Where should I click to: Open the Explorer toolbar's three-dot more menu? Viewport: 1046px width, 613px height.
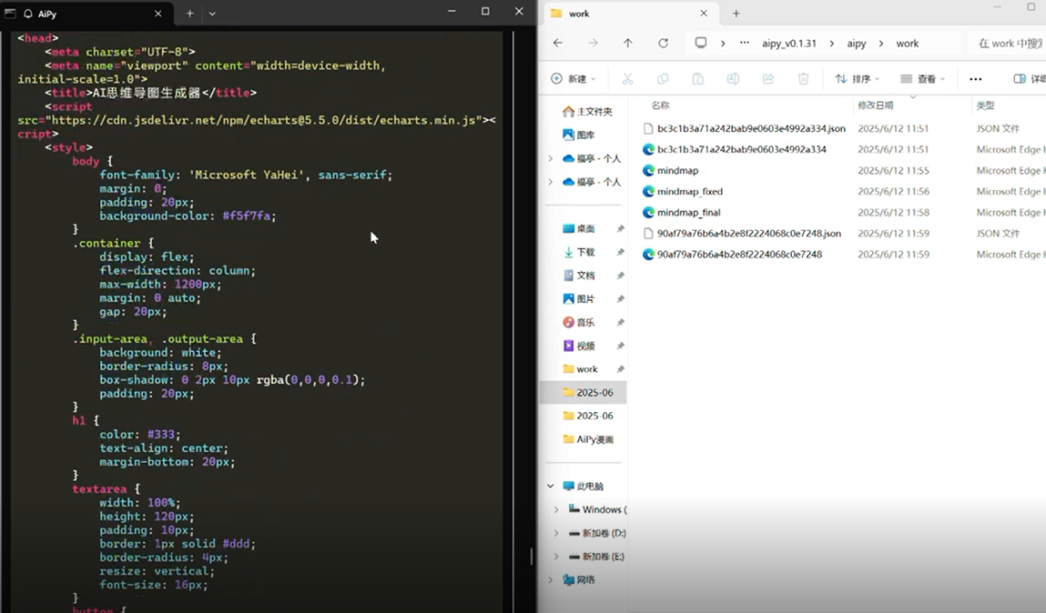click(x=975, y=79)
